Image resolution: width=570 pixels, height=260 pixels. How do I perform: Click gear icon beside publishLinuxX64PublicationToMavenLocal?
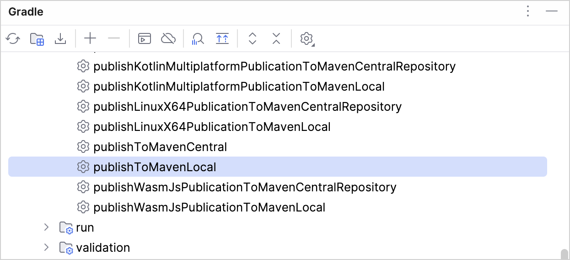(x=83, y=127)
